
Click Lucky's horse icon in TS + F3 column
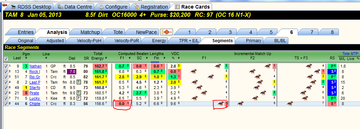305,99
